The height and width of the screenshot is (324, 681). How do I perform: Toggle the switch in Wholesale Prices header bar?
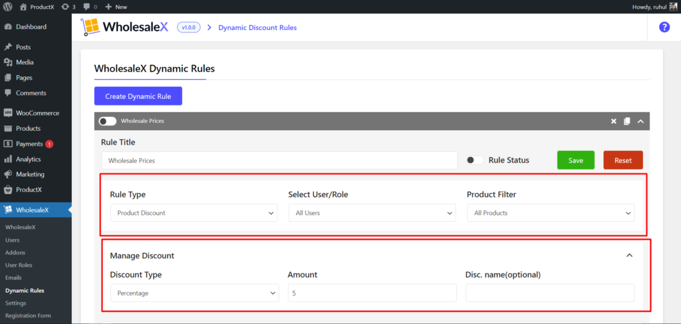coord(108,121)
